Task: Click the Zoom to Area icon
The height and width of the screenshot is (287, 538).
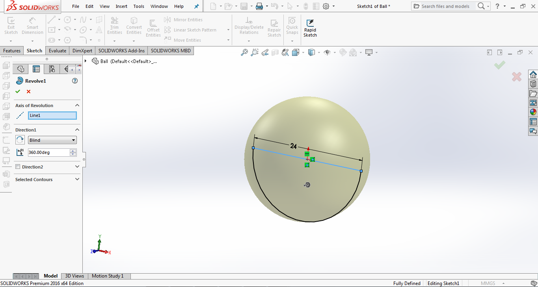Action: [255, 52]
